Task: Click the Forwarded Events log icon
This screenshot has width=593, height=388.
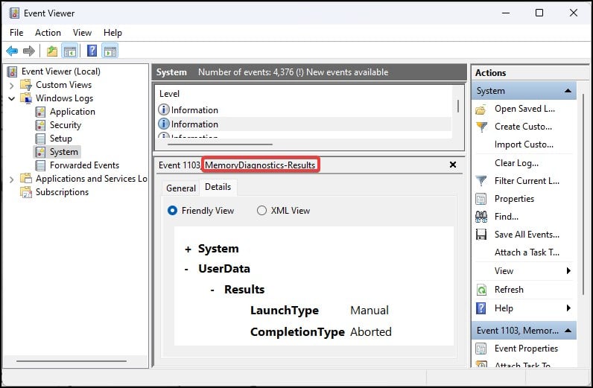Action: click(40, 165)
